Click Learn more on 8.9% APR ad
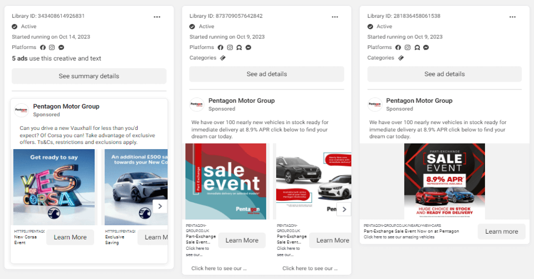Screen dimensions: 534x279 (501, 232)
